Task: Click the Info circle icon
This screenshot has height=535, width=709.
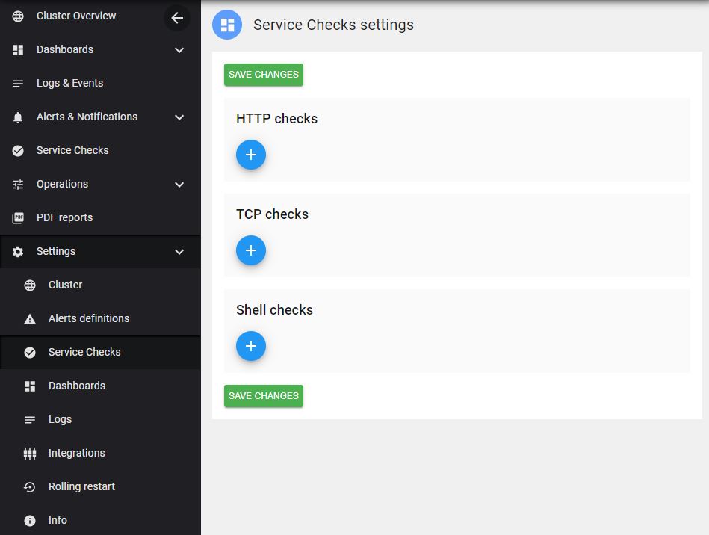Action: (30, 521)
